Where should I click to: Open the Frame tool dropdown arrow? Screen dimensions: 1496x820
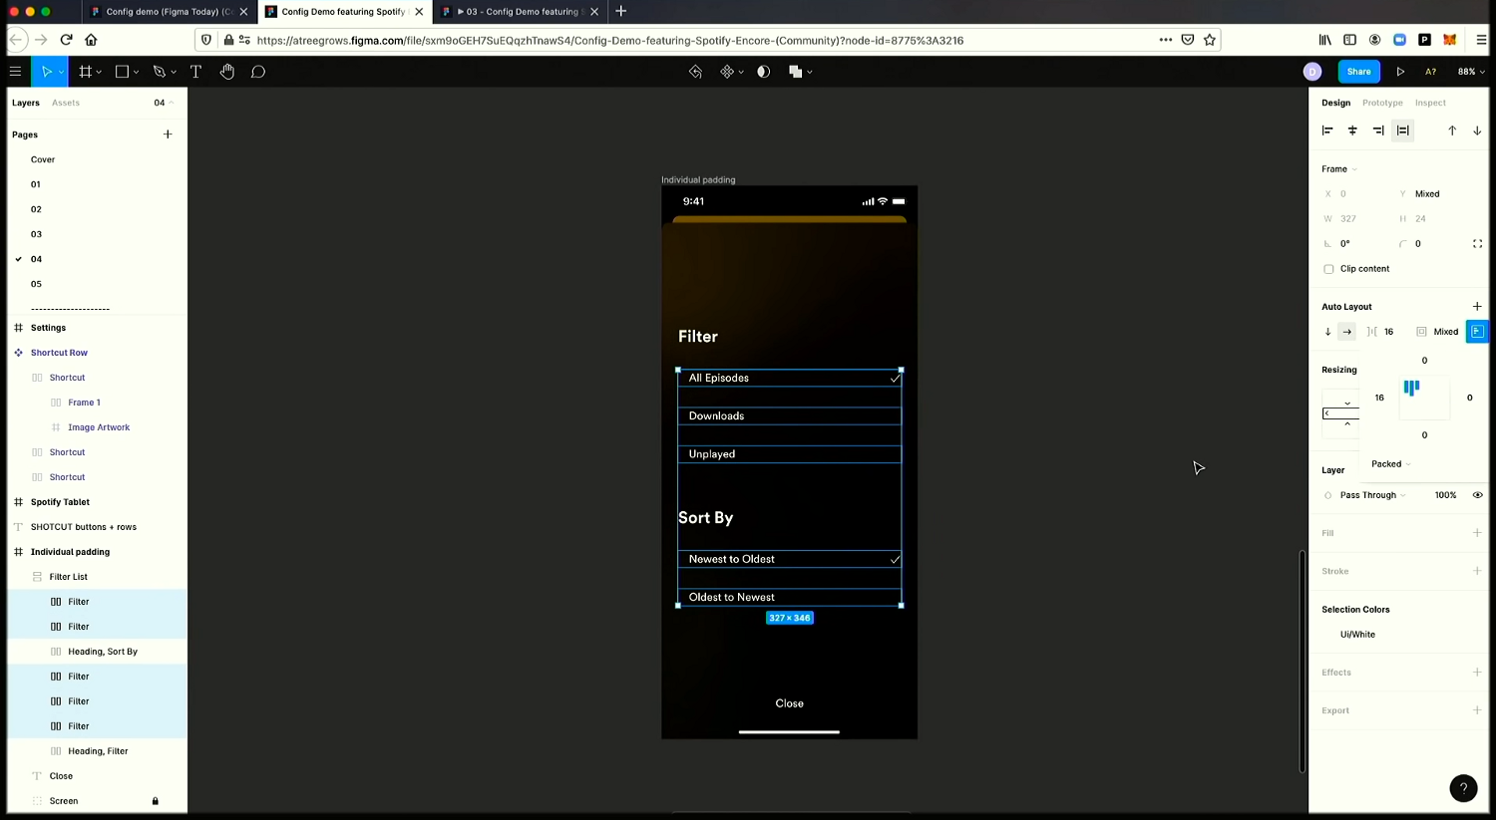tap(99, 73)
